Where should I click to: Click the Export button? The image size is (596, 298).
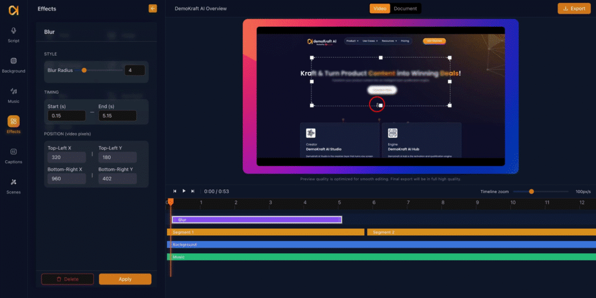coord(573,9)
